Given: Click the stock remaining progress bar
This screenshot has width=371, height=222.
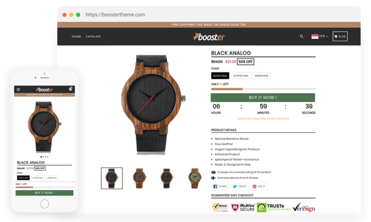Looking at the screenshot, I should pos(263,89).
